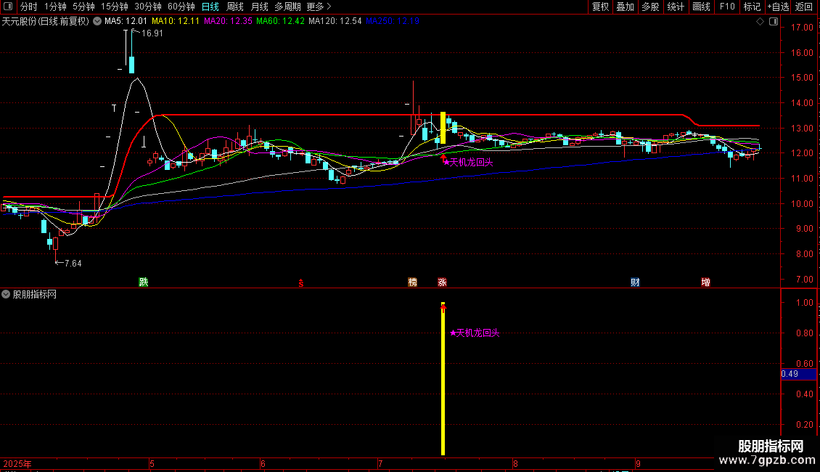Select the 日线 daily period
820x472 pixels.
[210, 7]
